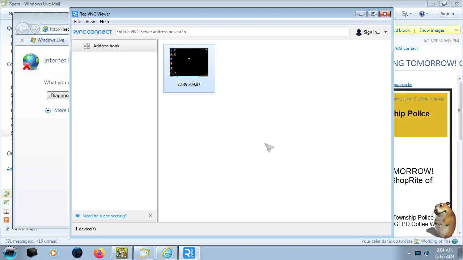Click the Working online status icon

[455, 241]
